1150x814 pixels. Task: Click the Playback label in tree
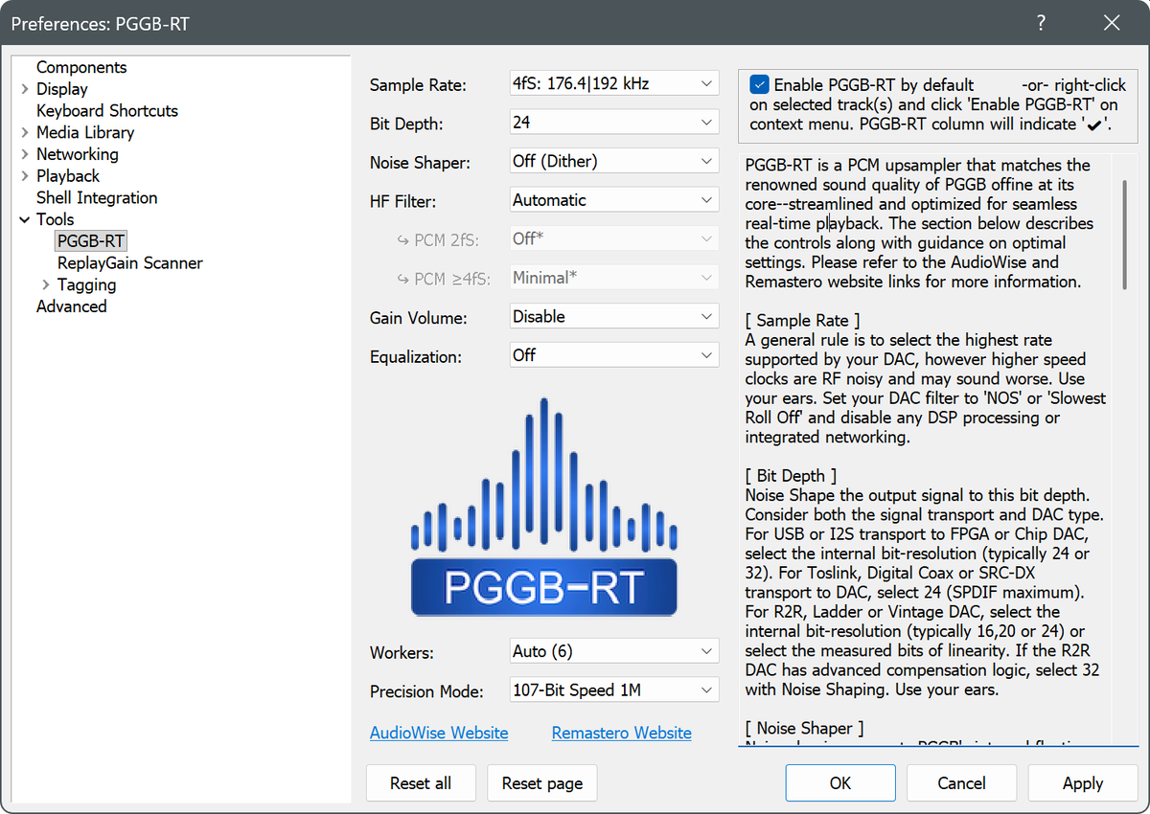68,176
